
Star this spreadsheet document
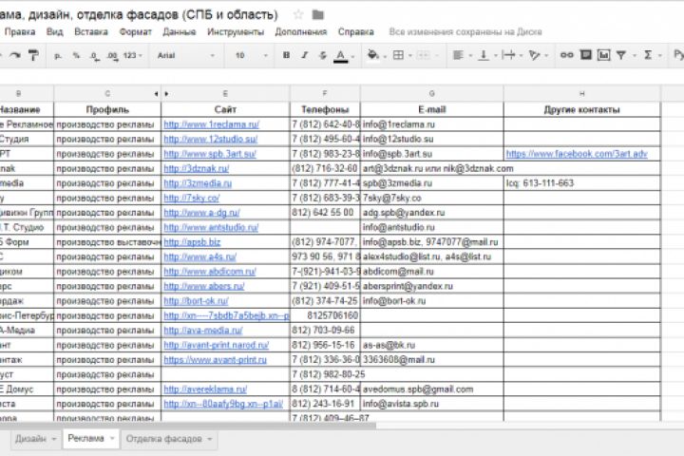(x=298, y=14)
